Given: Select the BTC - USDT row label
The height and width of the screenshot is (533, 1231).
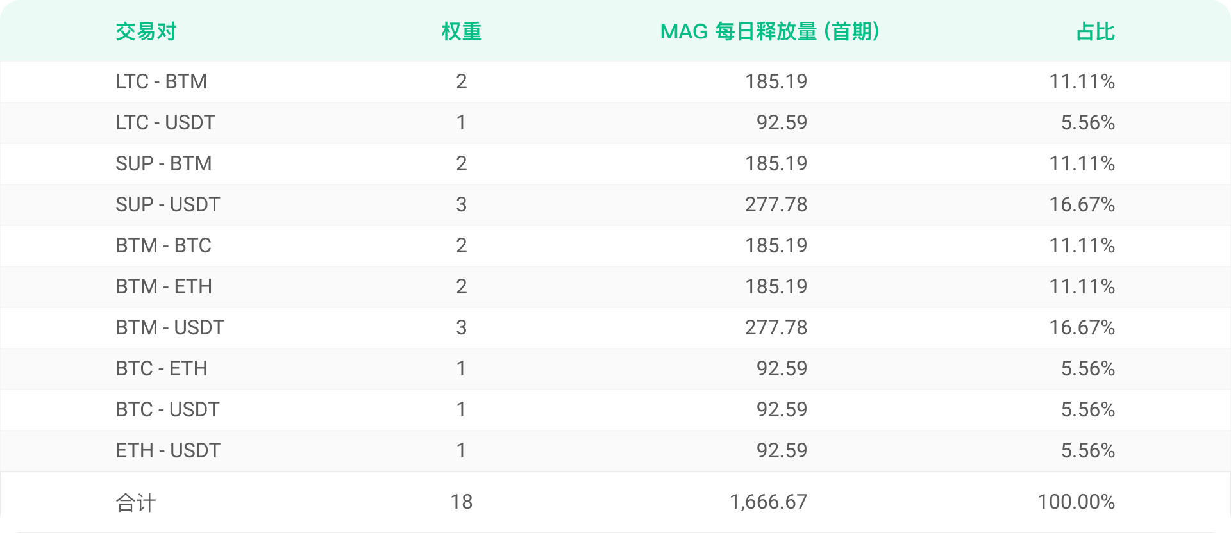Looking at the screenshot, I should pyautogui.click(x=167, y=409).
